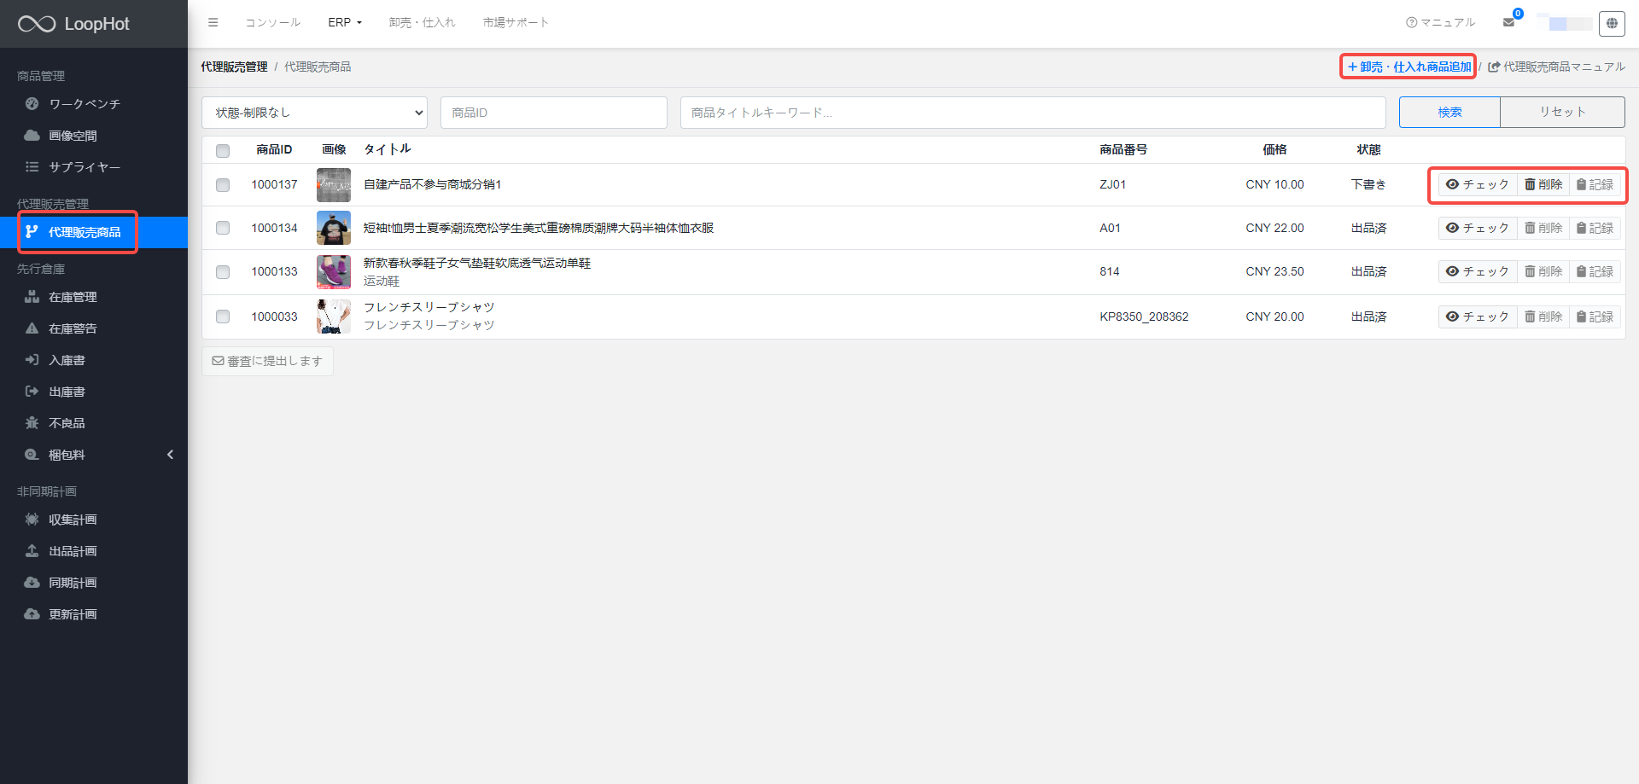1639x784 pixels.
Task: Open the mail notifications icon
Action: (x=1509, y=22)
